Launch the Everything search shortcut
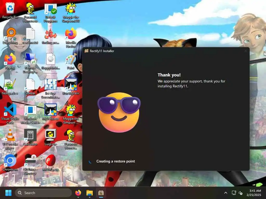Viewport: 266px width, 199px height. coord(10,36)
